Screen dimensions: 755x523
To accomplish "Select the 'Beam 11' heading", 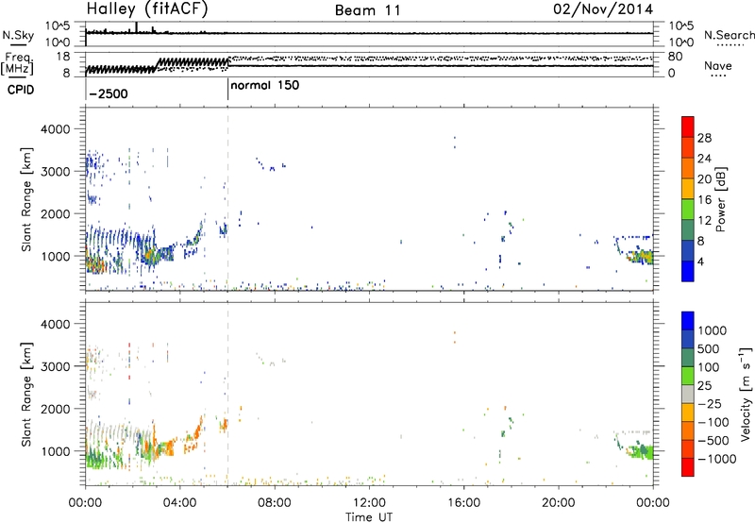I will pos(368,10).
